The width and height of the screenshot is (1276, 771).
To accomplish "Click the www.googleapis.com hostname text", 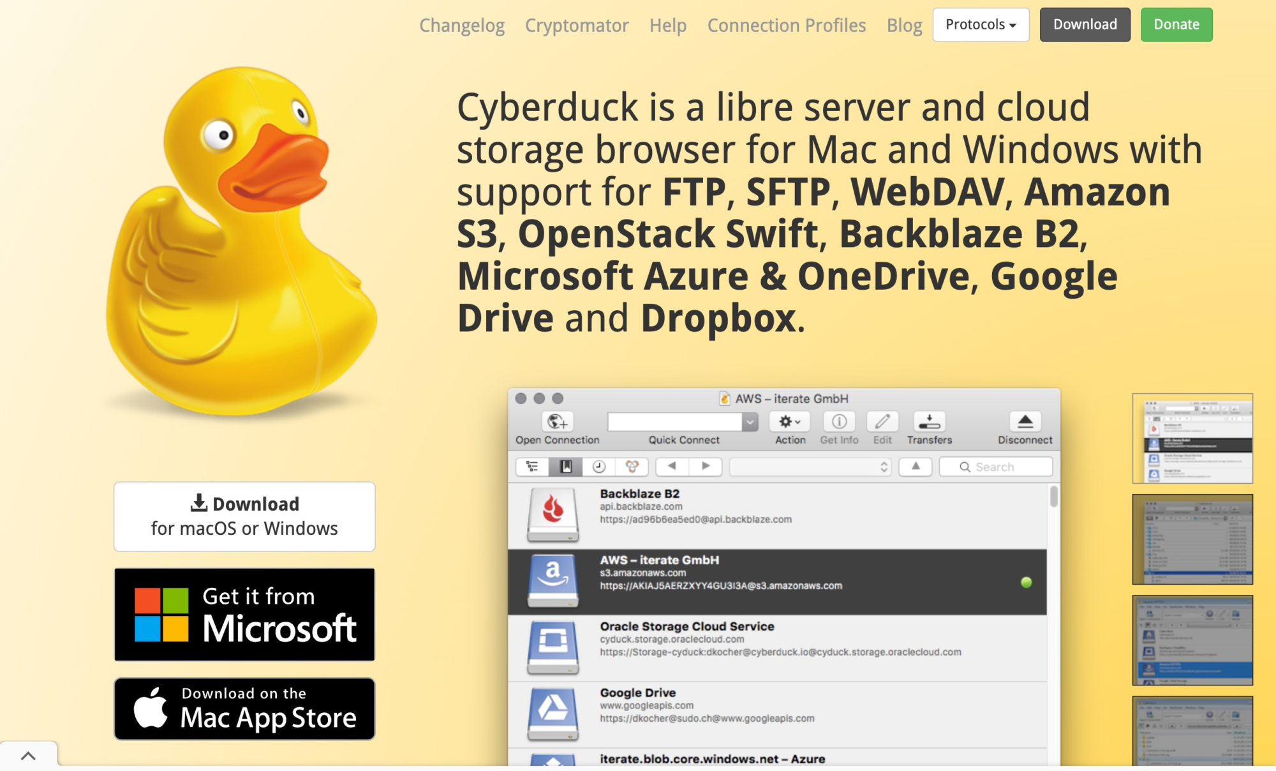I will point(647,706).
